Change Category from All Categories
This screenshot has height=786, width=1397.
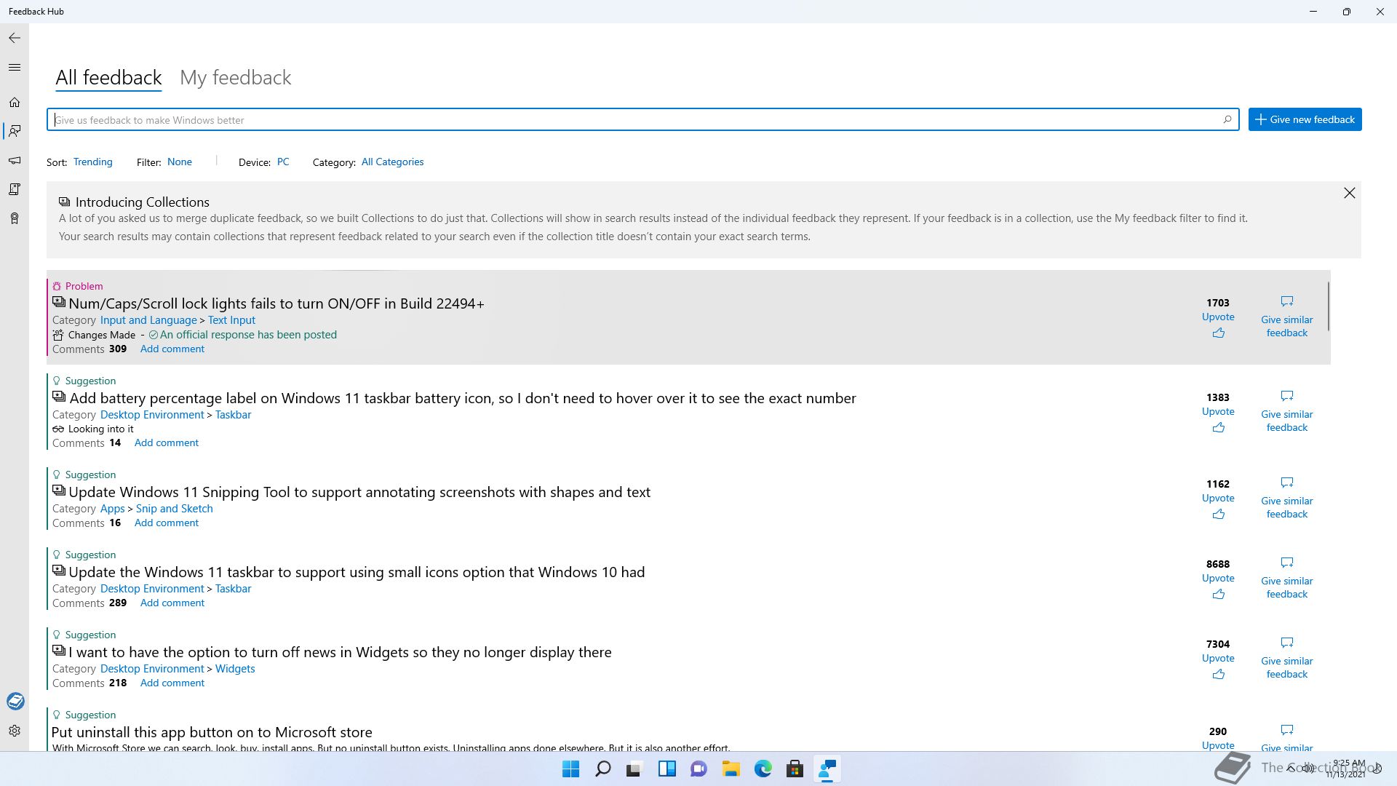(x=392, y=162)
